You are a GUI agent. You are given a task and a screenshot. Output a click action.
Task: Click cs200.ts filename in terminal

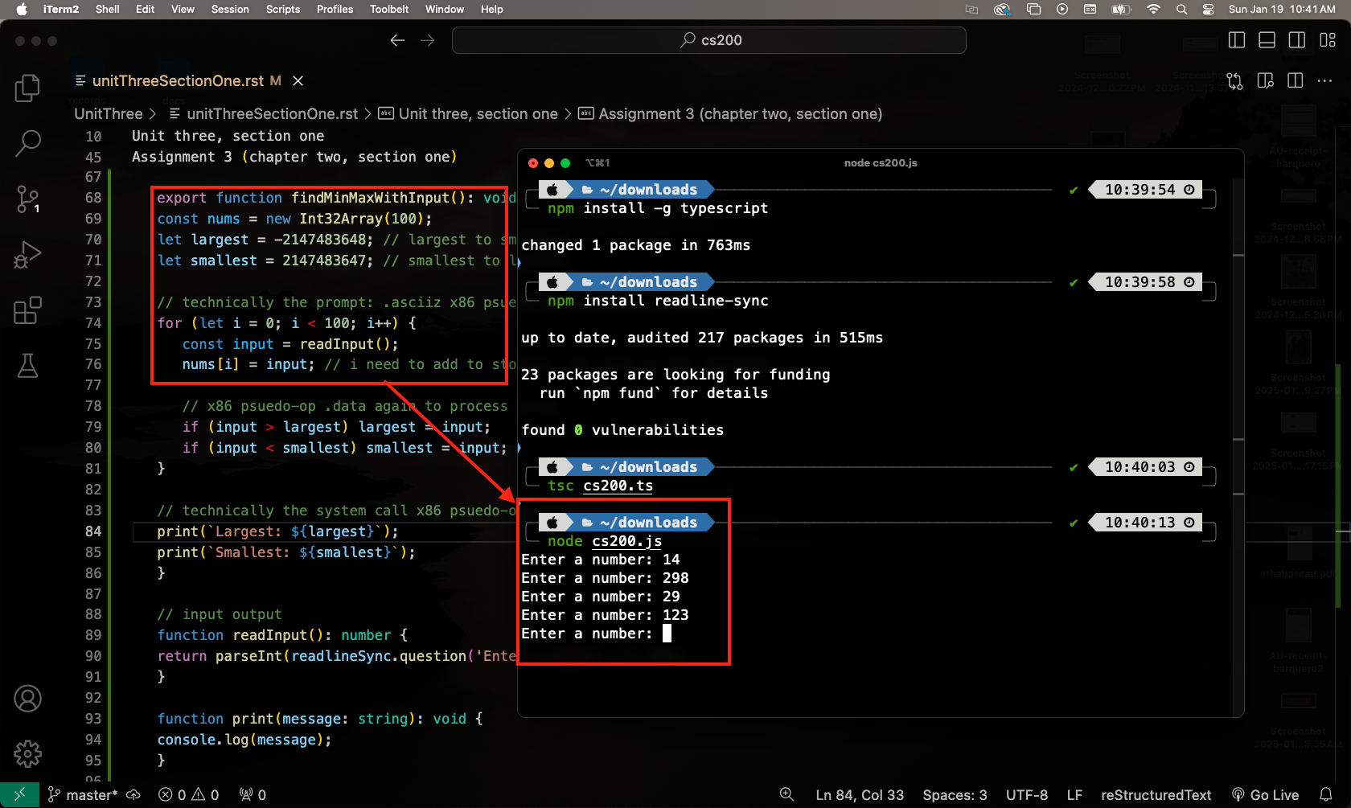click(x=618, y=486)
